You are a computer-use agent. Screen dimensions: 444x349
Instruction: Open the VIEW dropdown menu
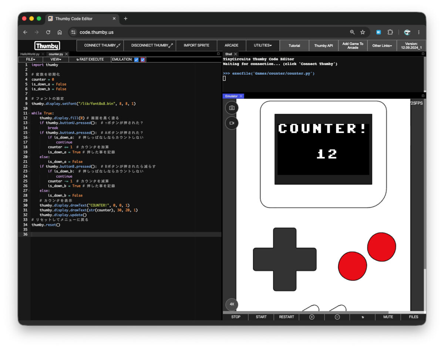55,59
